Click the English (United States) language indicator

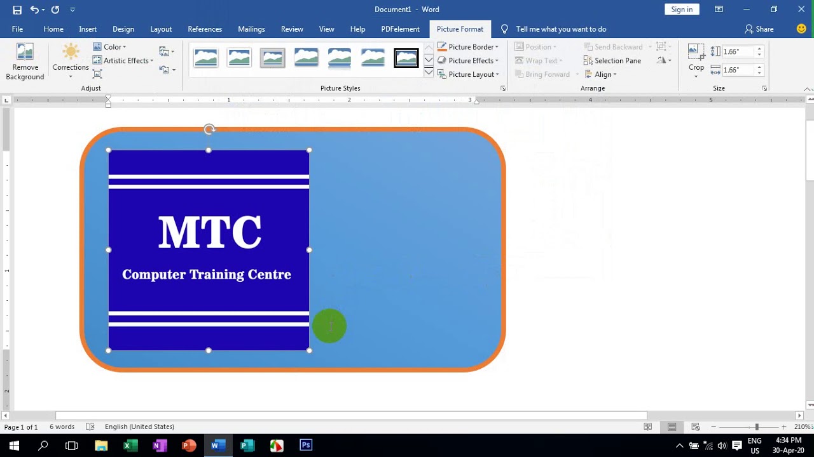[x=139, y=427]
